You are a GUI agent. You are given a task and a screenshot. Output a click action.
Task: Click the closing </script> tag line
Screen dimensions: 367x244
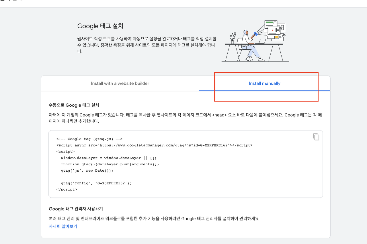coord(67,189)
